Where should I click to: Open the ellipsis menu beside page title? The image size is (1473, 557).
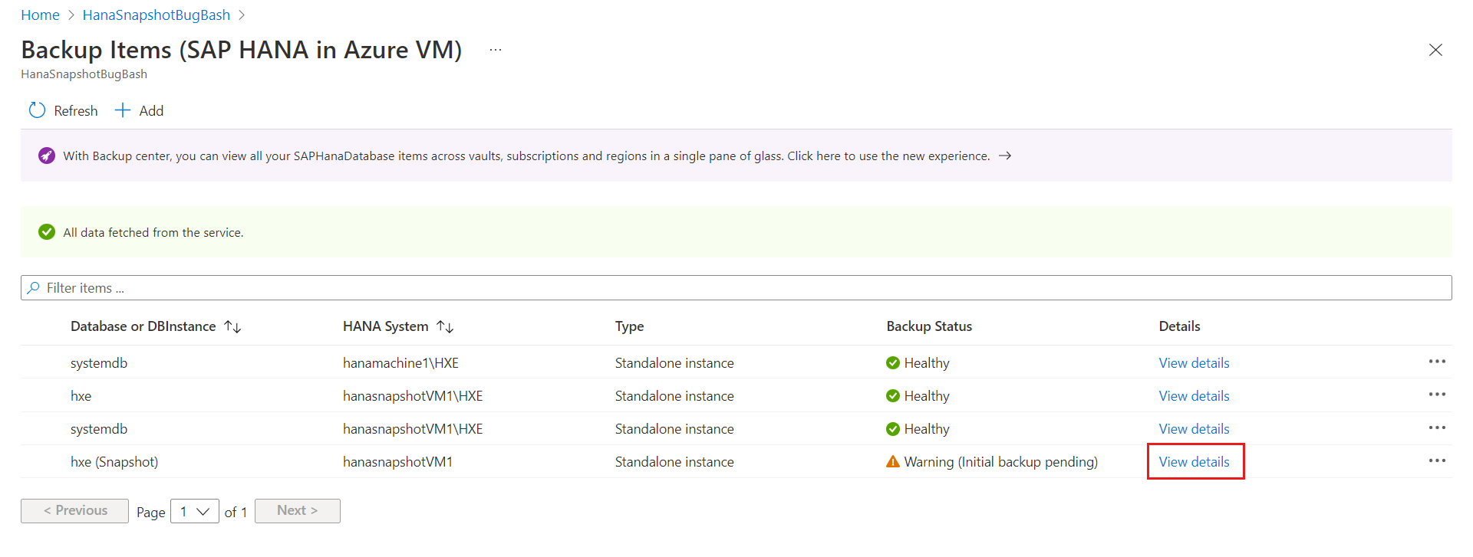point(496,50)
